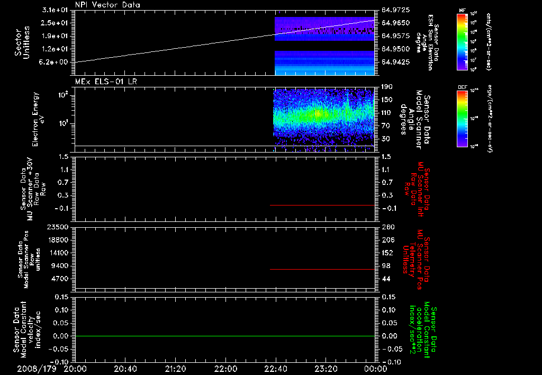Viewport: 542px width, 375px height.
Task: Click the 70 scanner angle tick label
Action: pos(386,126)
